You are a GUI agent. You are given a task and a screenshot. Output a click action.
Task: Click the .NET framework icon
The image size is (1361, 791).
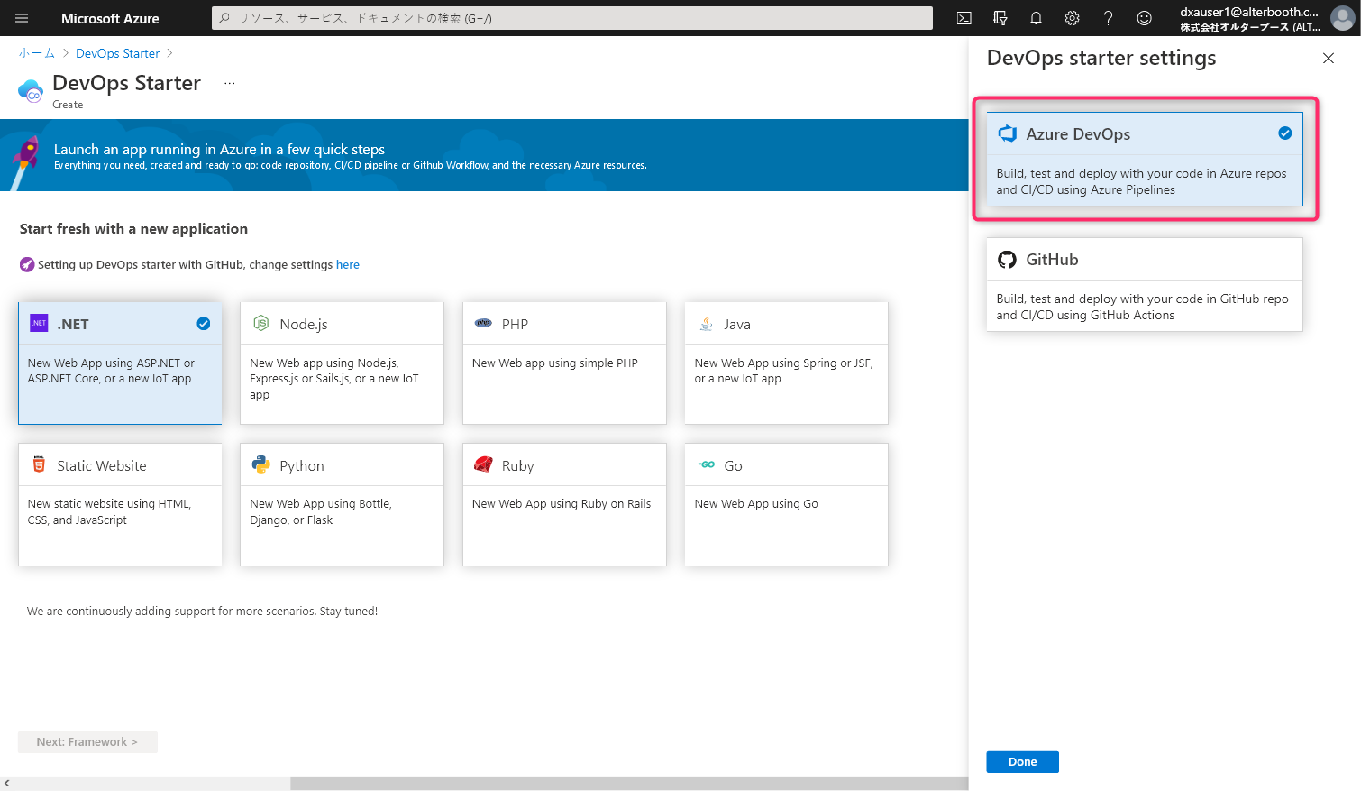(39, 323)
